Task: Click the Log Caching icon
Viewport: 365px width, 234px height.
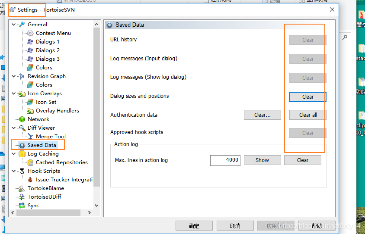Action: pos(22,154)
